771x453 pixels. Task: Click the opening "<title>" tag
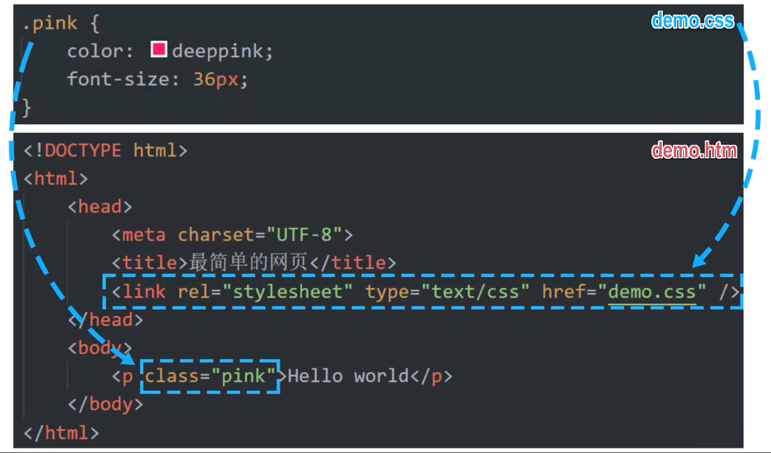pyautogui.click(x=149, y=263)
